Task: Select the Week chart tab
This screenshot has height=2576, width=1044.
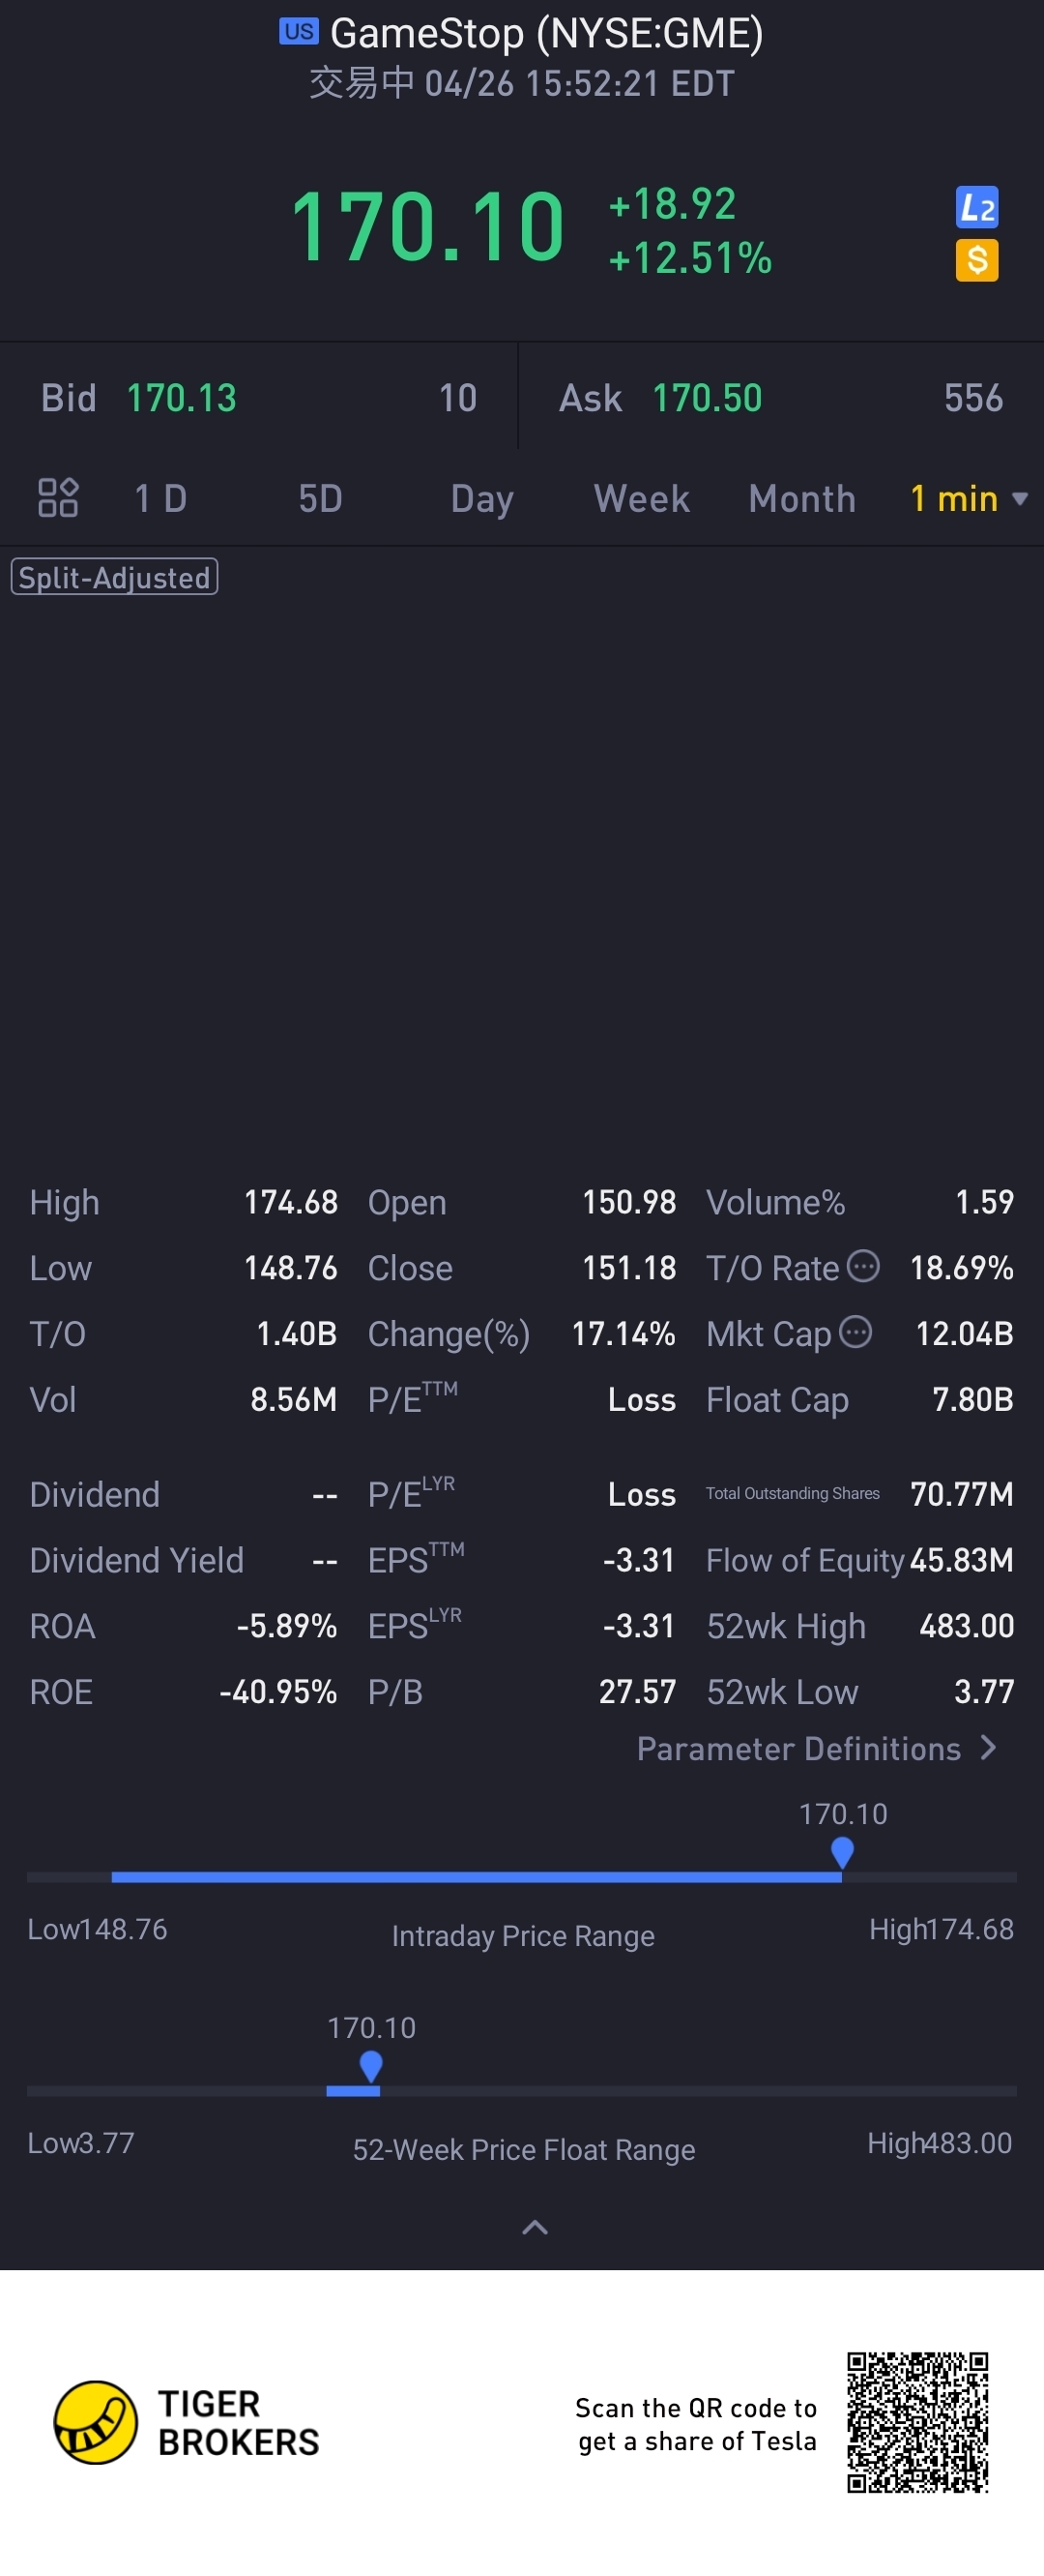Action: click(x=642, y=498)
